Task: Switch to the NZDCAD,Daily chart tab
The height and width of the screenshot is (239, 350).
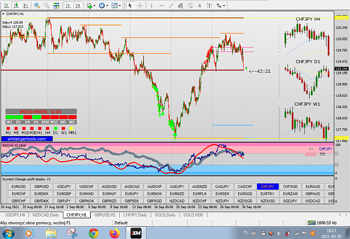Action: pos(46,215)
